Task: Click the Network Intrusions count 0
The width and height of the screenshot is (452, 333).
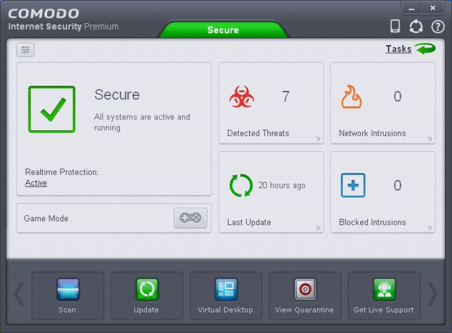Action: 398,96
